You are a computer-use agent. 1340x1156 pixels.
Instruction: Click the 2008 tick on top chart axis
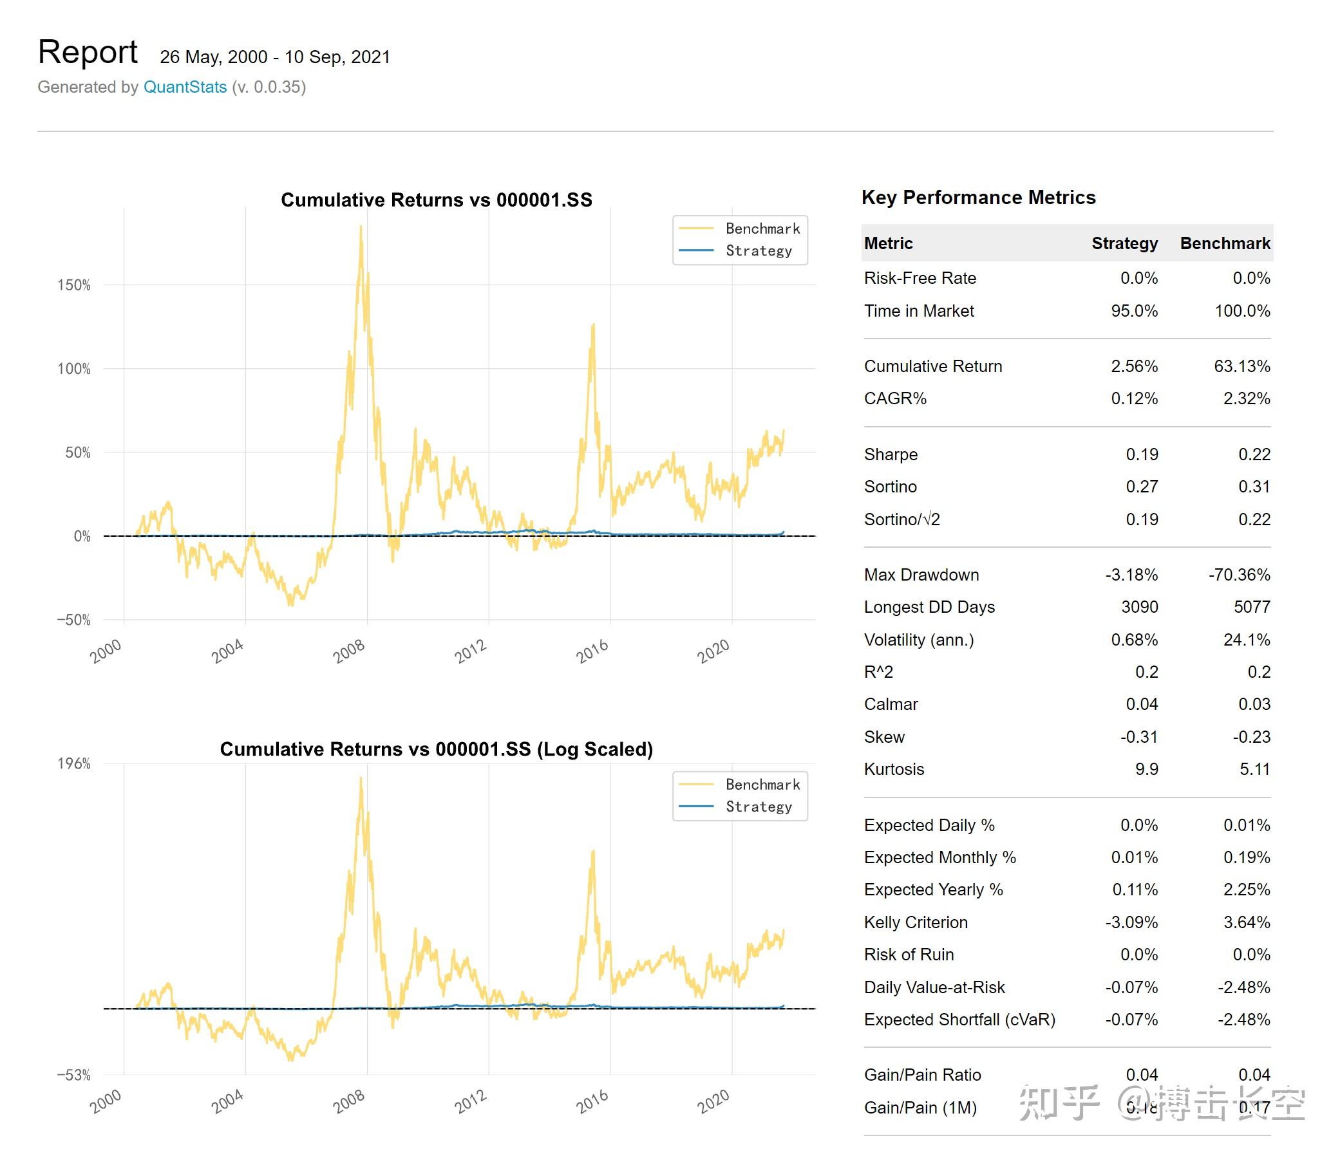pos(350,651)
